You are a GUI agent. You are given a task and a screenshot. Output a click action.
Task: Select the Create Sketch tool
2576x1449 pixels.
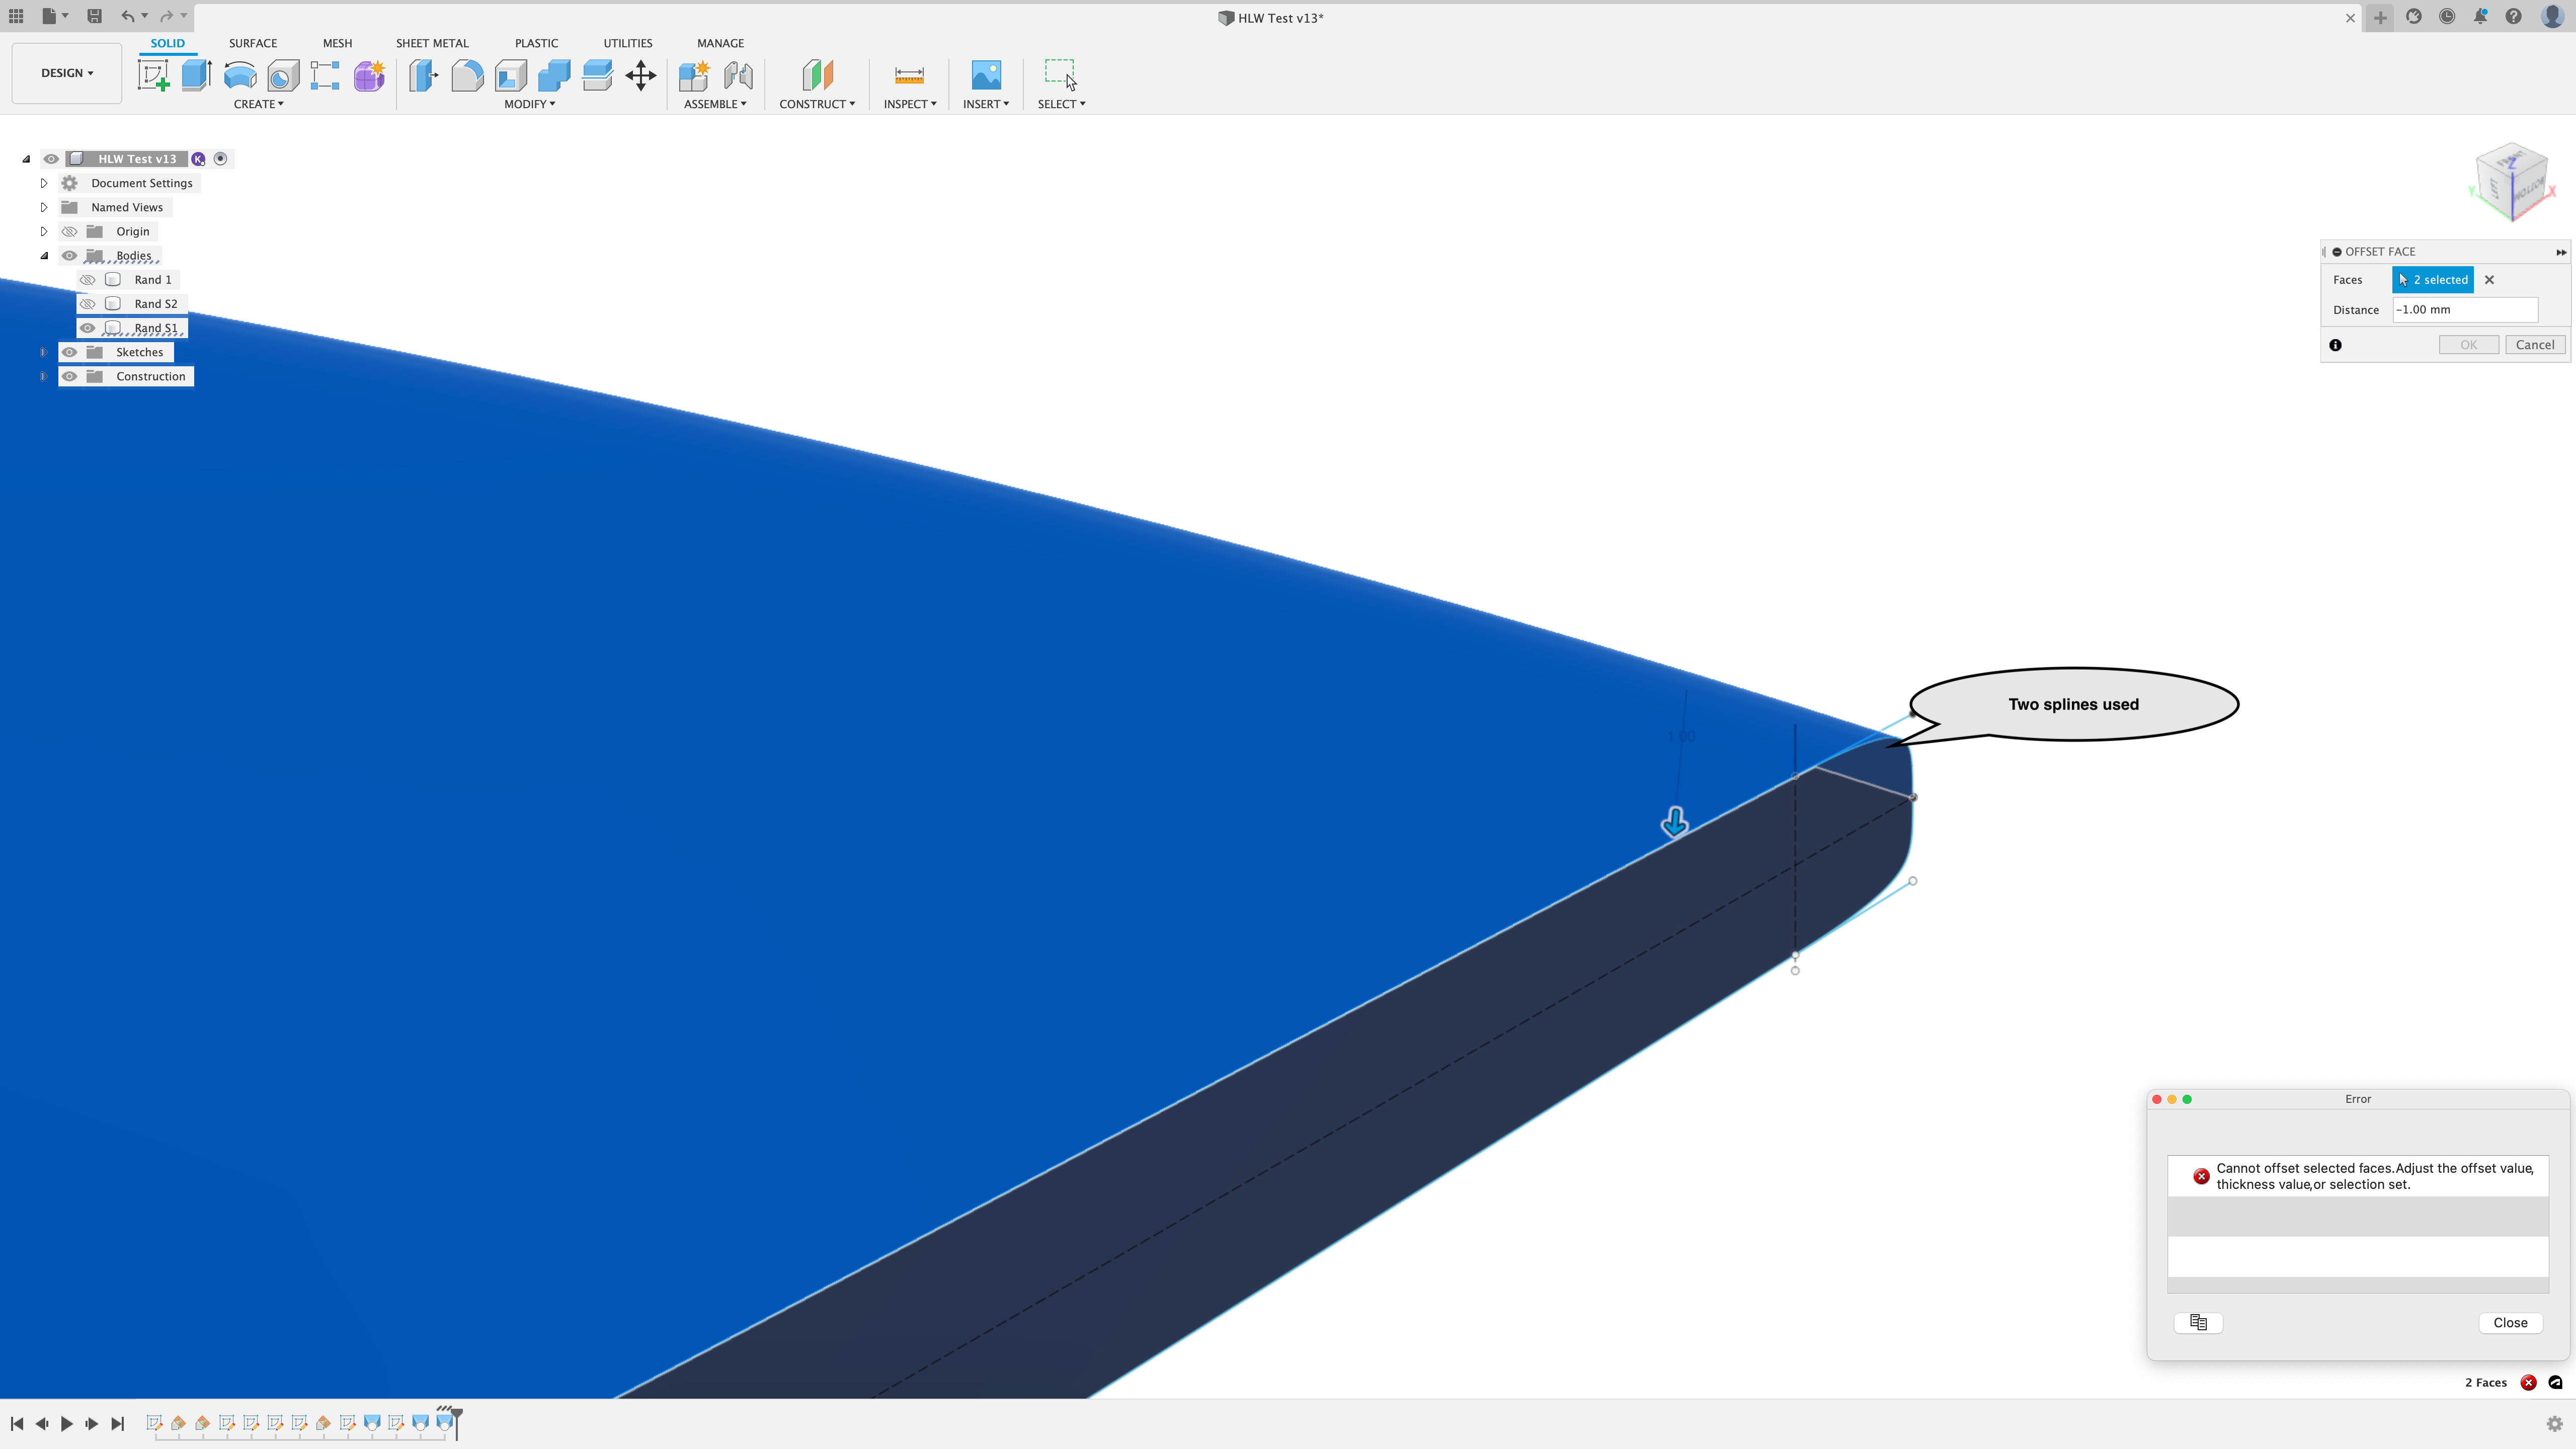point(153,76)
